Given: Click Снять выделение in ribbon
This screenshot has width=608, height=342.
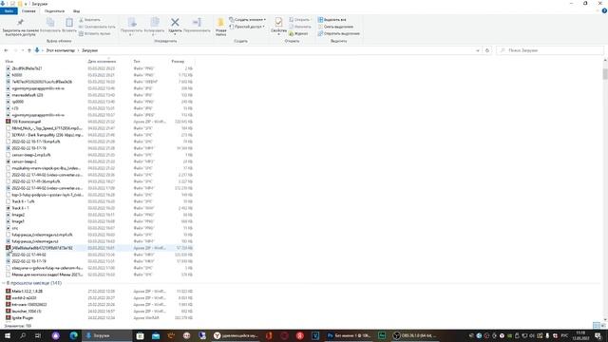Looking at the screenshot, I should [x=335, y=27].
